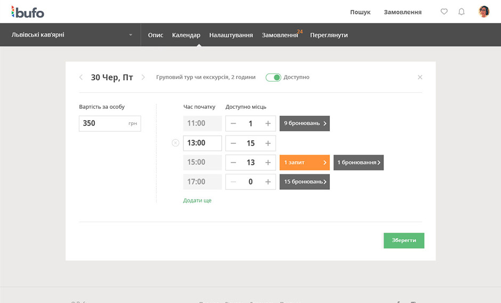Edit the 13:00 start time field
Image resolution: width=501 pixels, height=303 pixels.
pyautogui.click(x=202, y=143)
